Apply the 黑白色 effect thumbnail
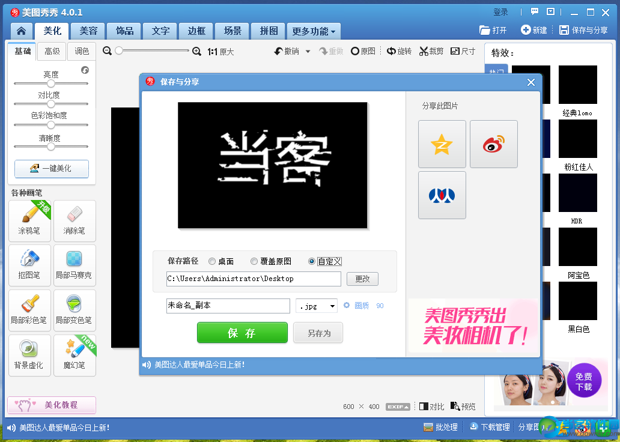The width and height of the screenshot is (620, 442). click(x=578, y=301)
